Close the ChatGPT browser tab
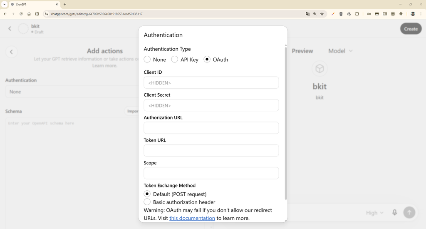426x229 pixels. pos(57,4)
